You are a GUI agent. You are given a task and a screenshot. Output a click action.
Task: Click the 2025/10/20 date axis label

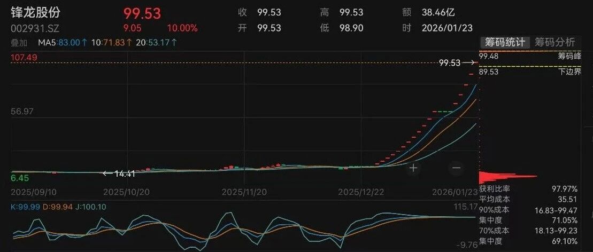click(x=127, y=192)
